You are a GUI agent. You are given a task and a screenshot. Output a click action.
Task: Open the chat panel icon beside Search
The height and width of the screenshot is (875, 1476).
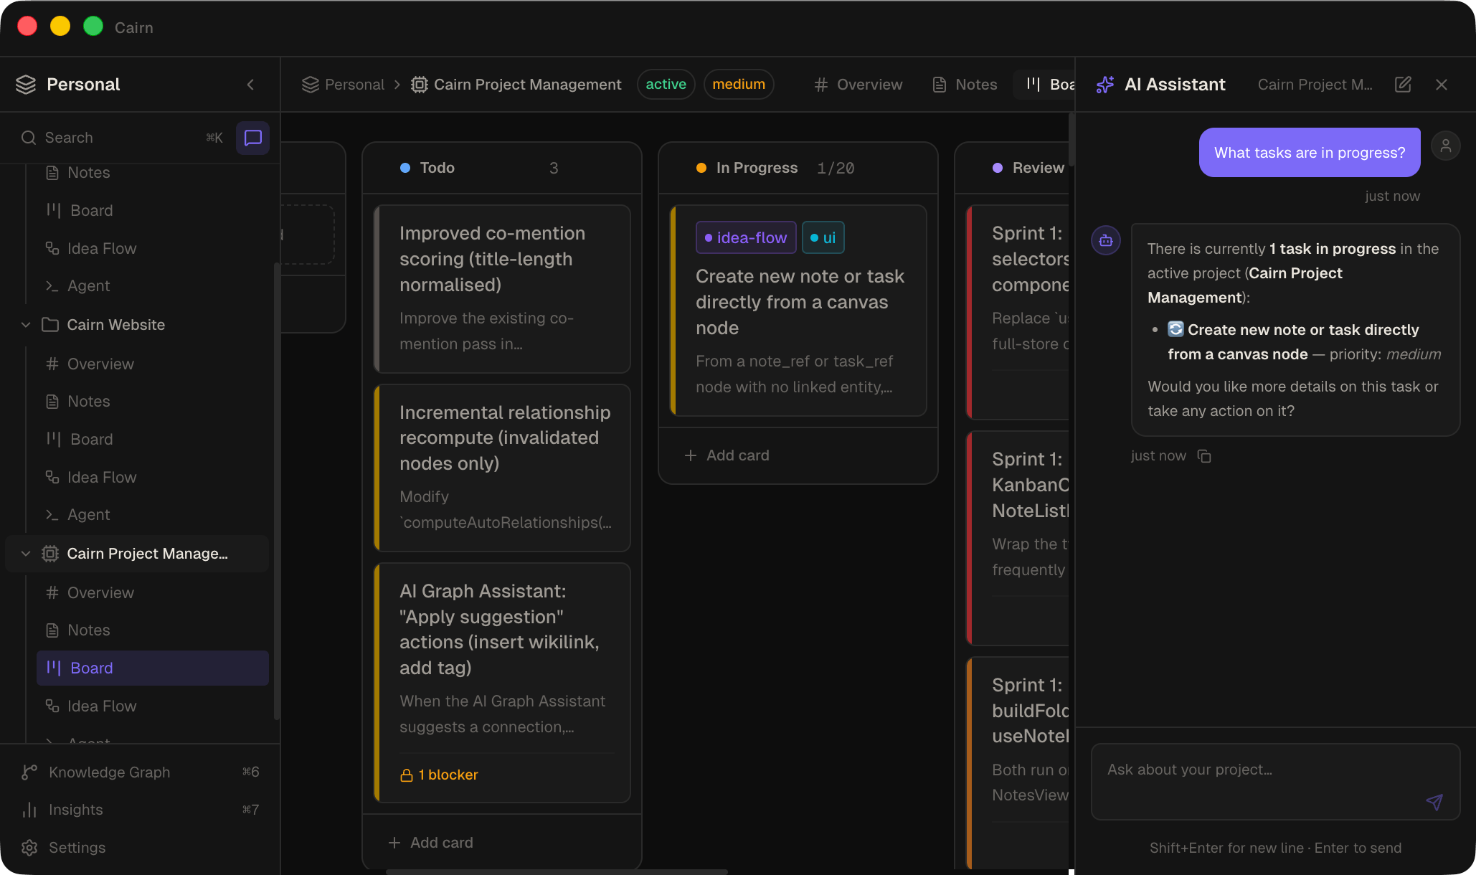tap(253, 138)
